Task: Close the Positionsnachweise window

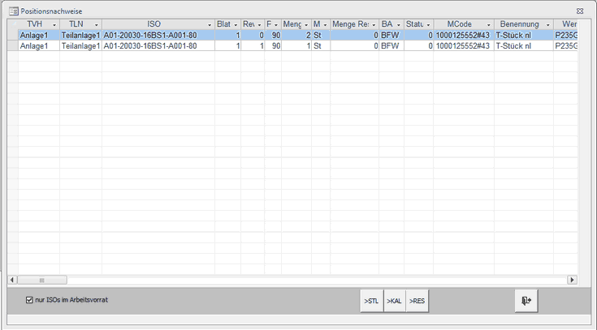Action: 579,11
